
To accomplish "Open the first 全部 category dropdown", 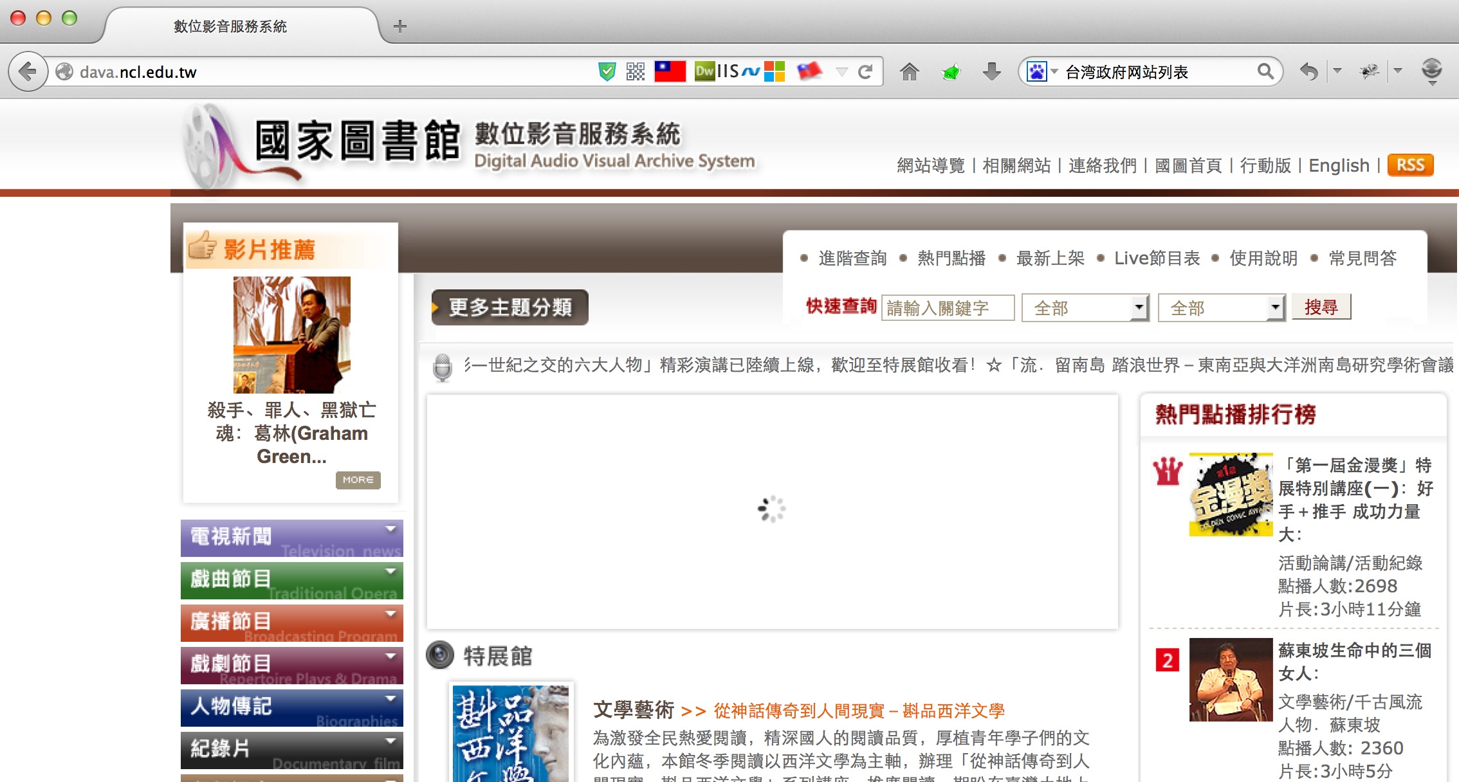I will 1085,308.
